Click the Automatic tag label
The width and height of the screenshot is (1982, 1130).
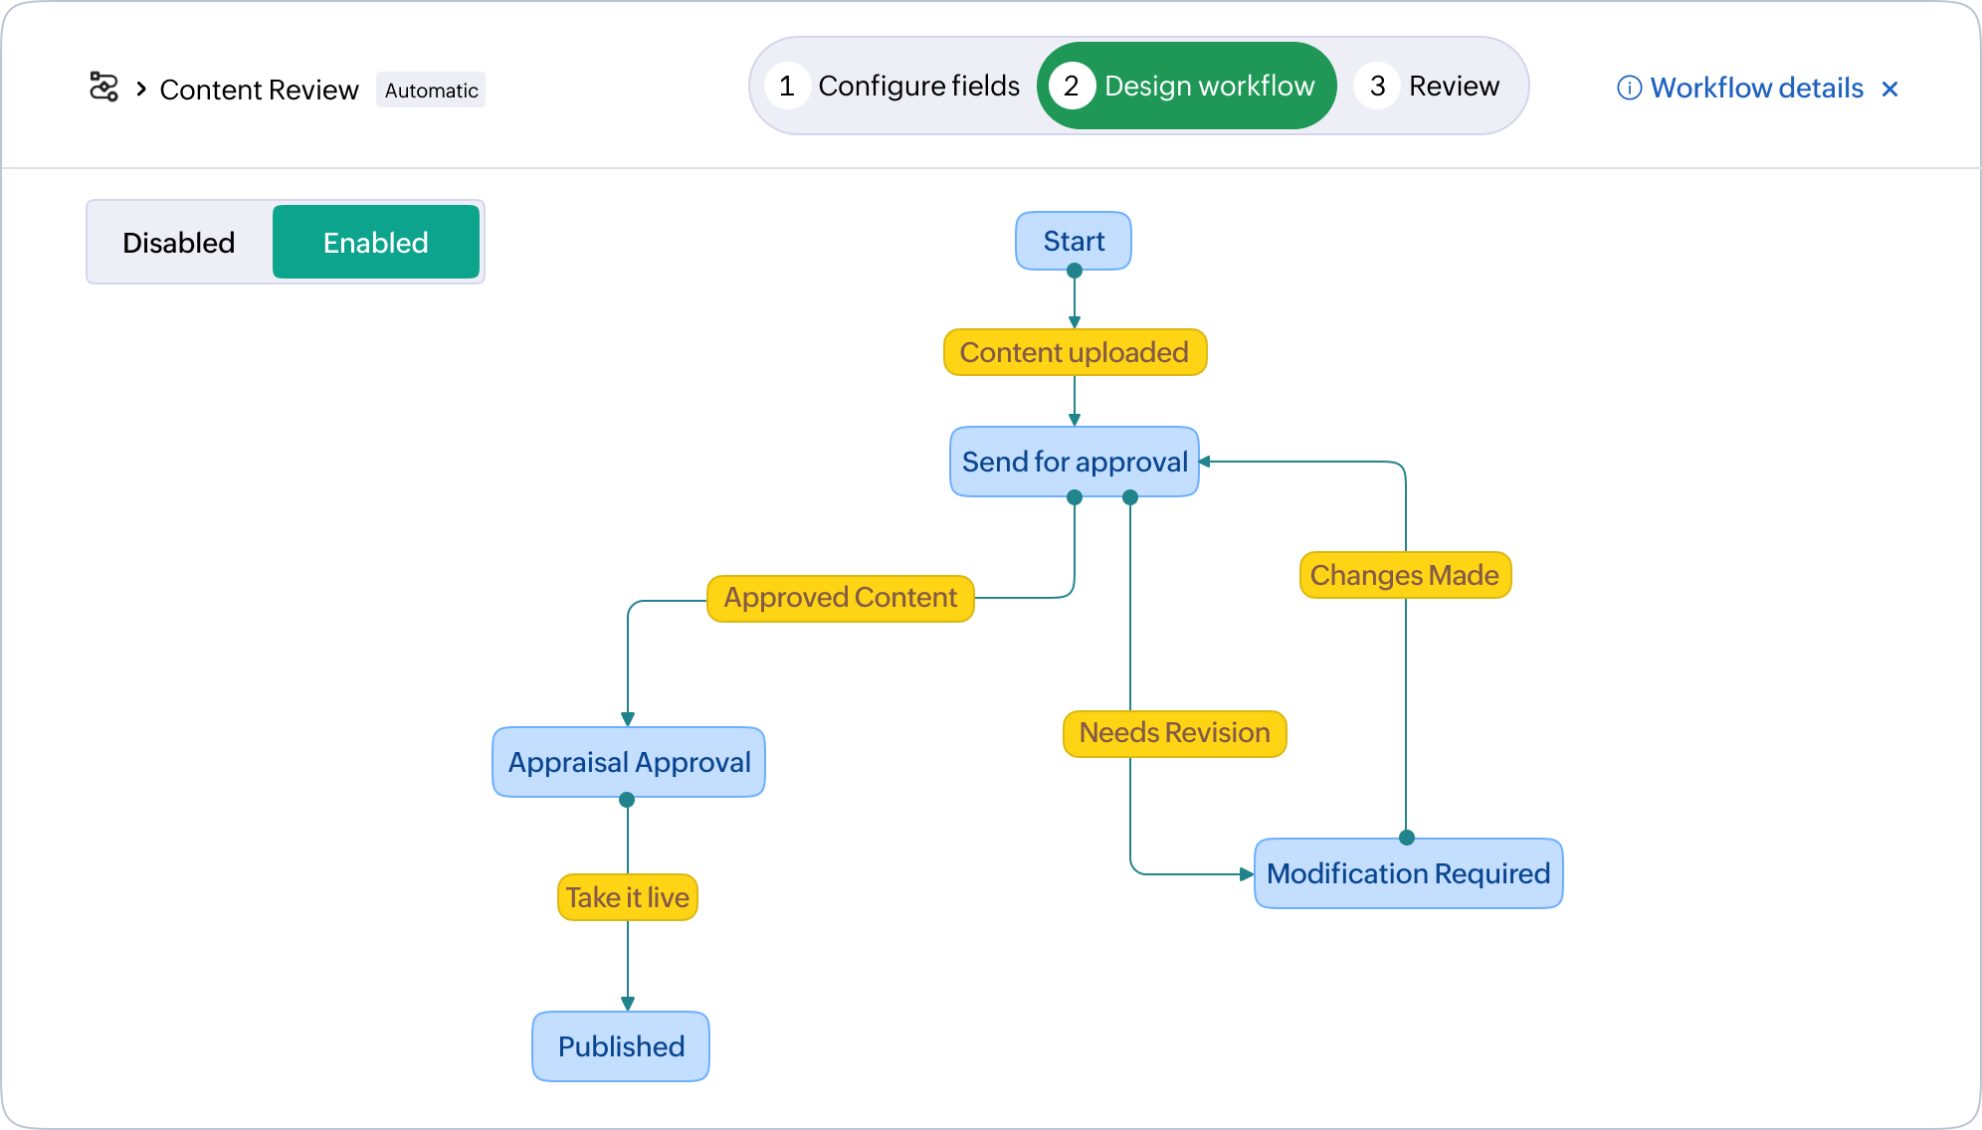(431, 91)
